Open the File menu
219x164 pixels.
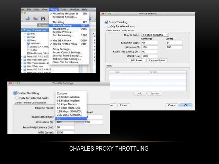tap(29, 10)
